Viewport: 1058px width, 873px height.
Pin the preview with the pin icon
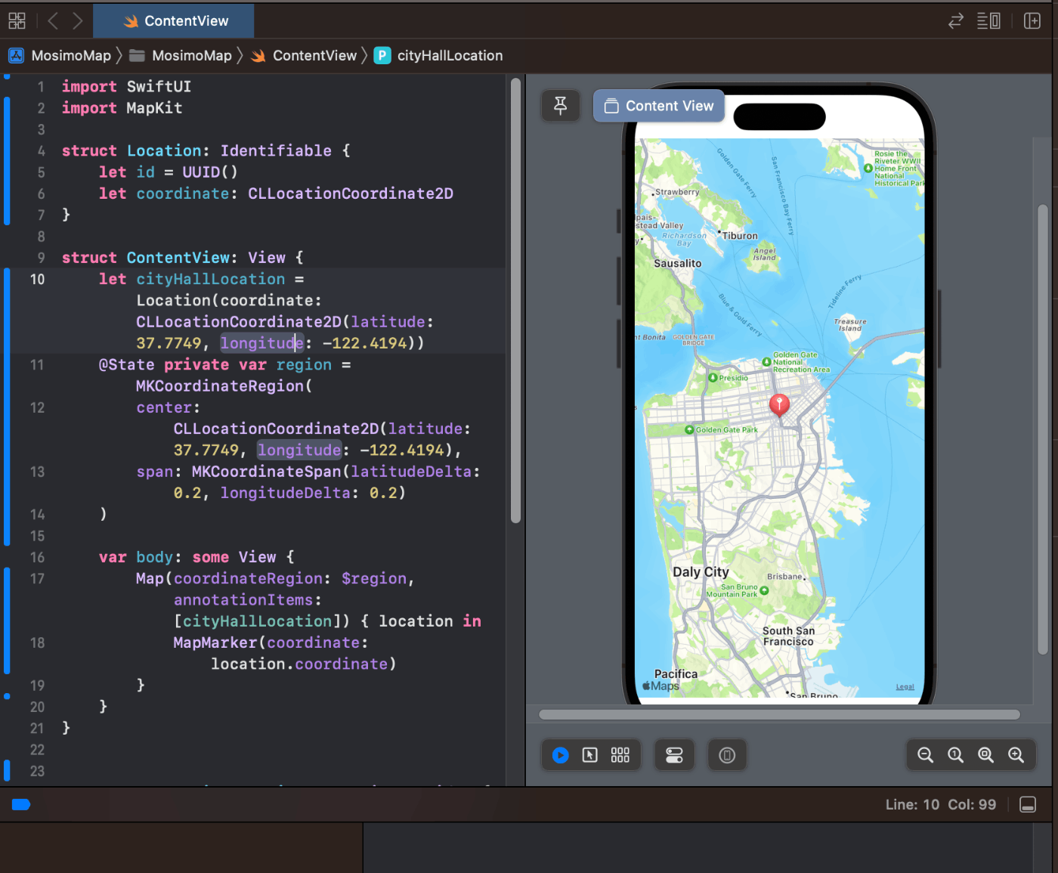[x=560, y=106]
